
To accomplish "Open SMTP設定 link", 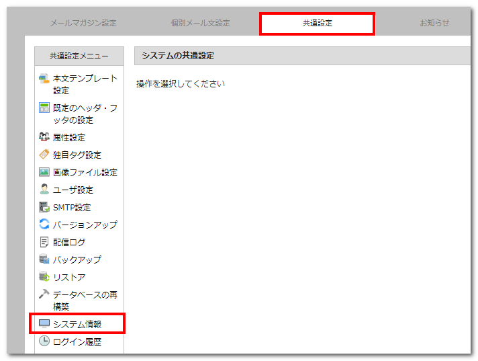I will [x=72, y=208].
